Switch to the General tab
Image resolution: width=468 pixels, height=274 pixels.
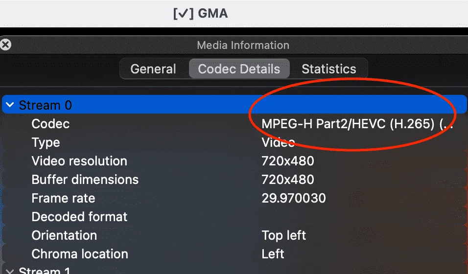[x=153, y=69]
